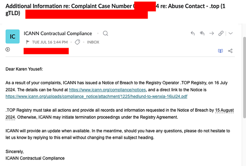246x166 pixels.
Task: Expand recipient details arrow
Action: [x=8, y=50]
